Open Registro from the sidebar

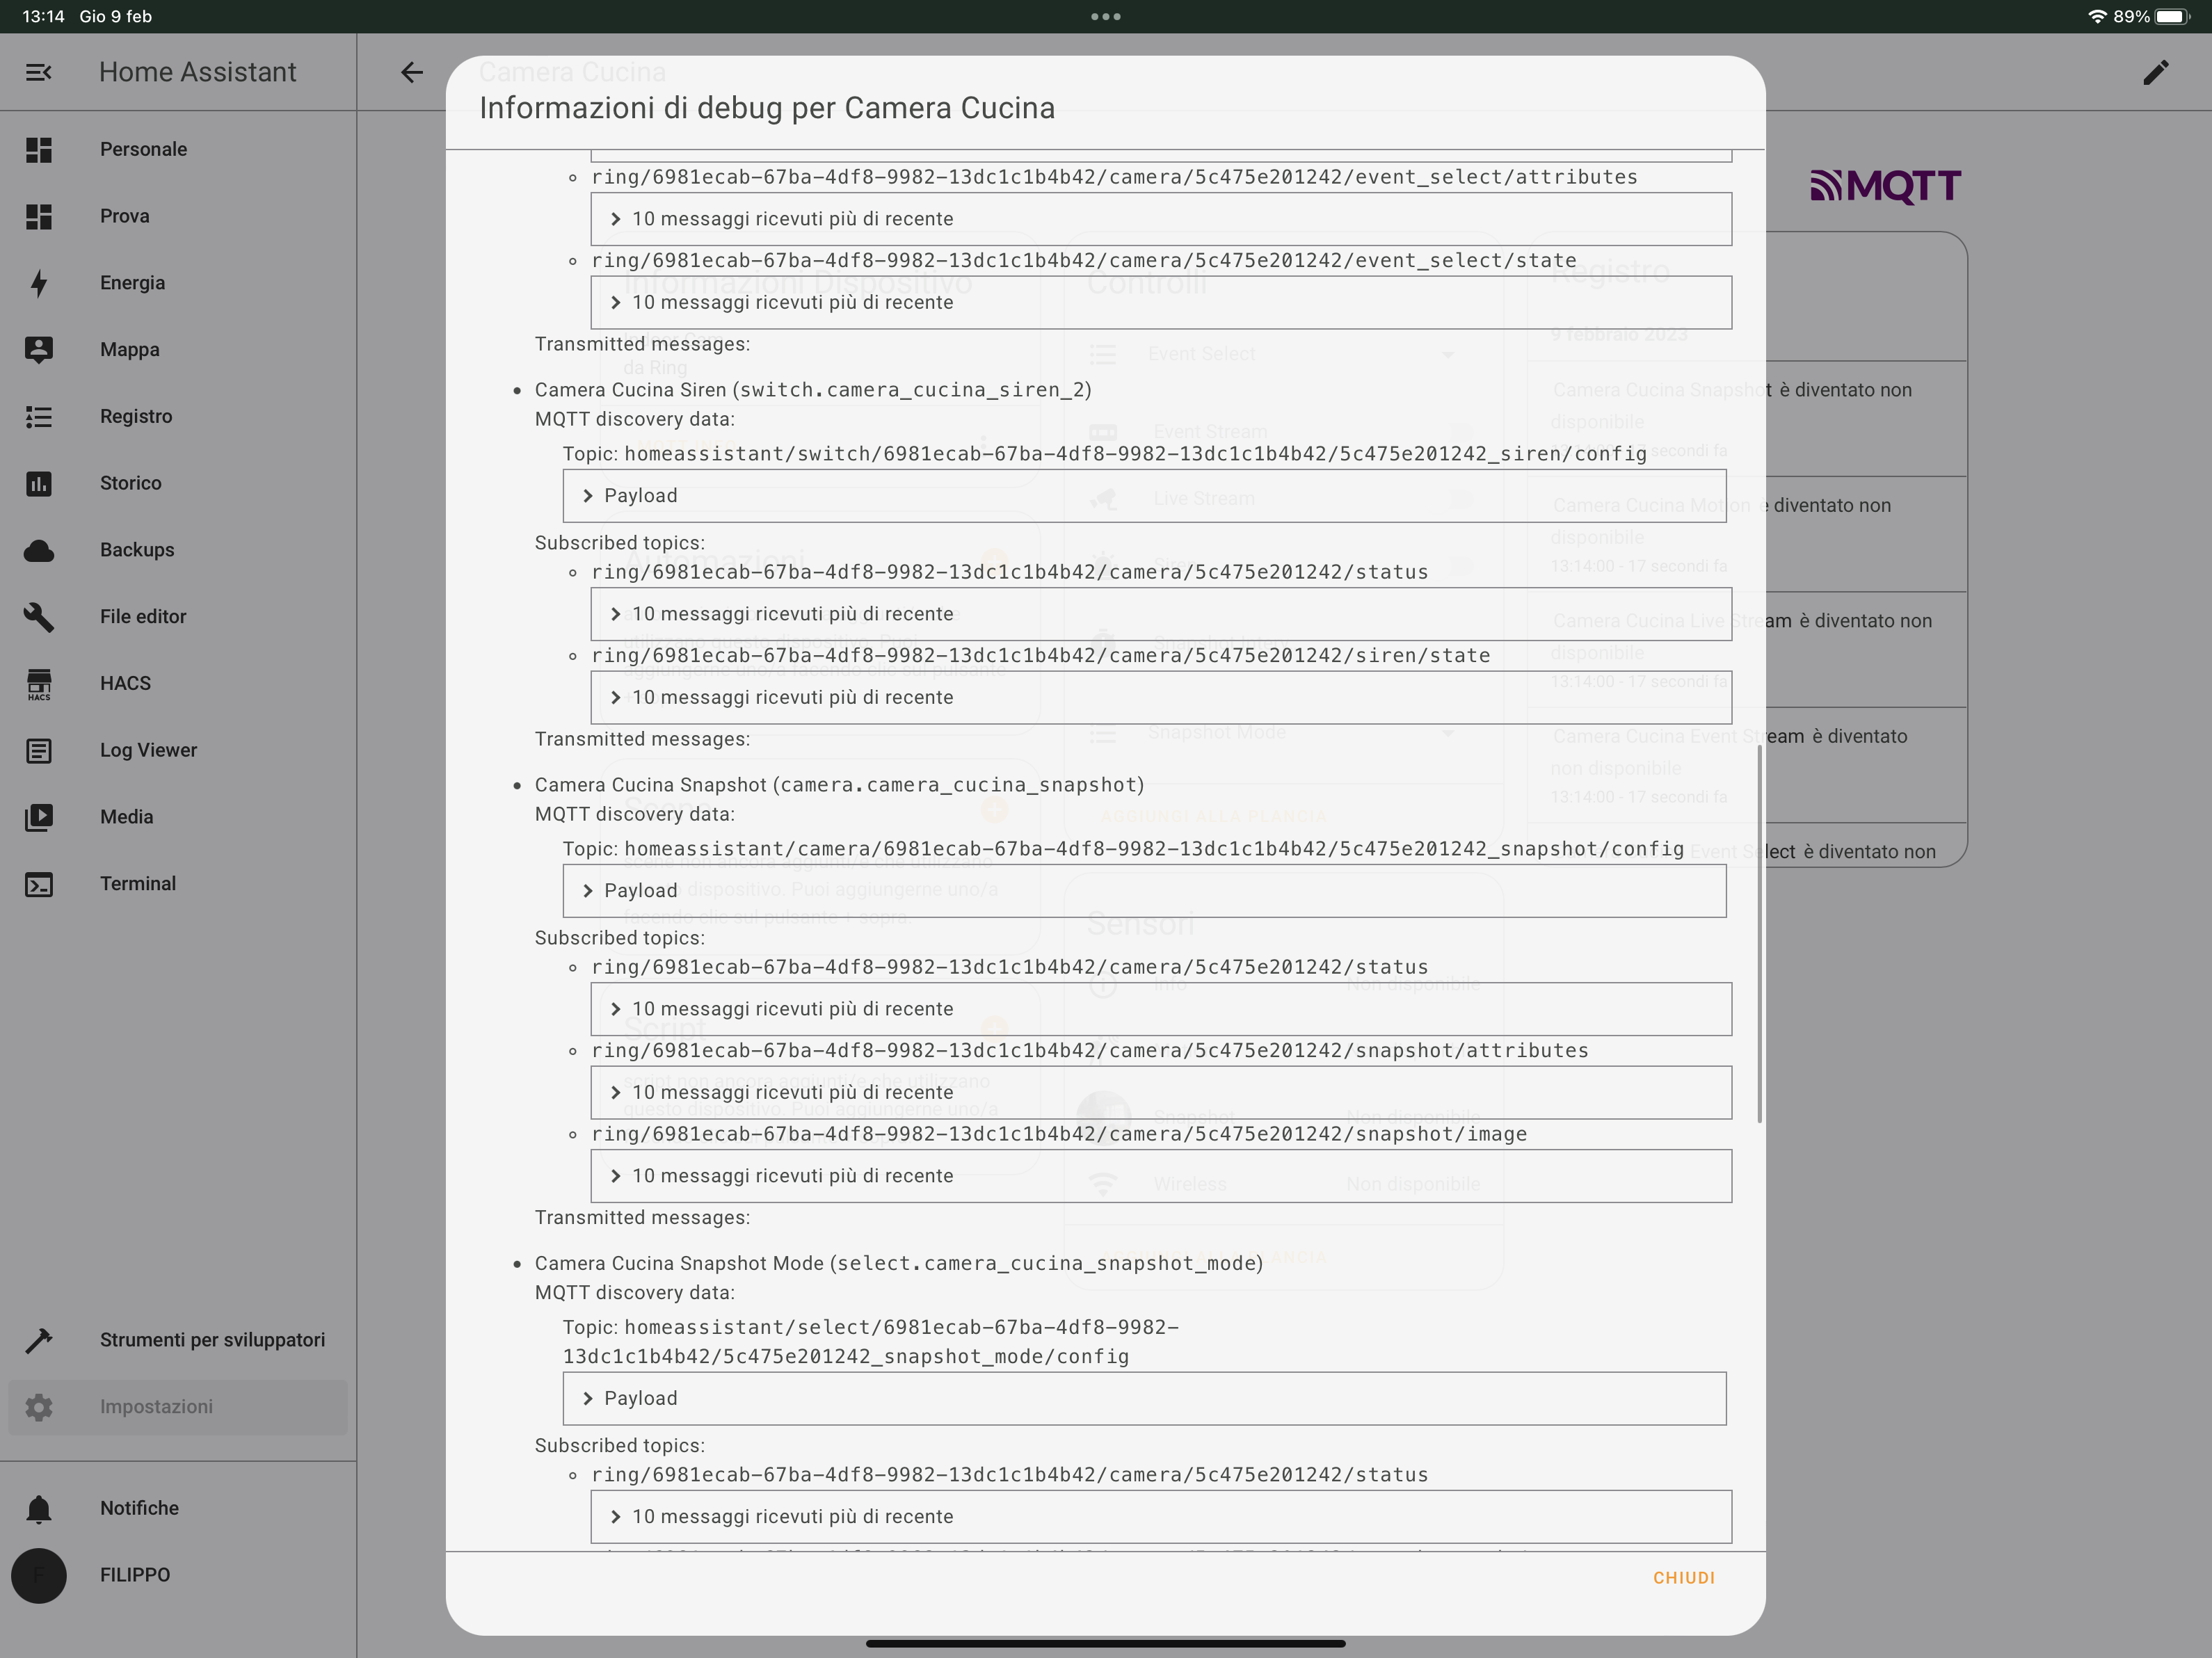click(x=135, y=416)
